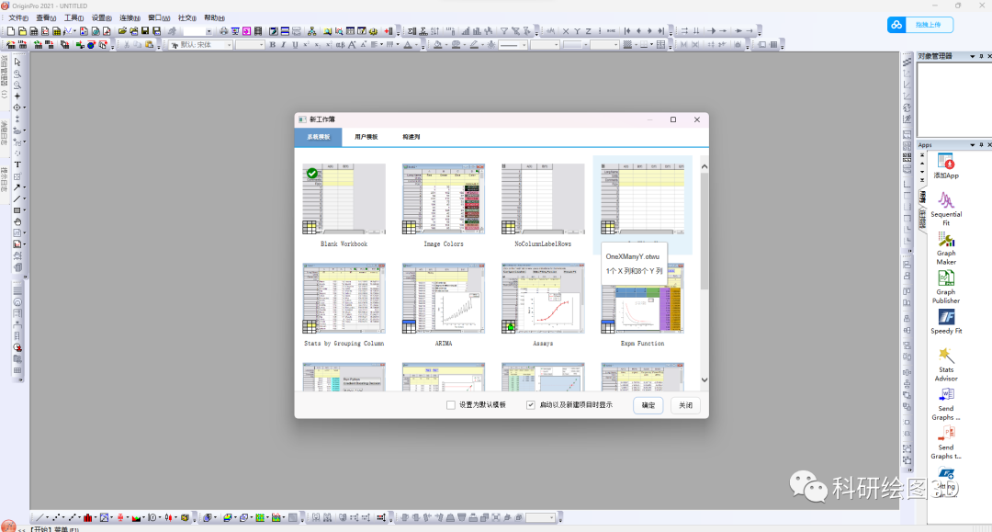Select the Text tool in left toolbar

pos(17,164)
